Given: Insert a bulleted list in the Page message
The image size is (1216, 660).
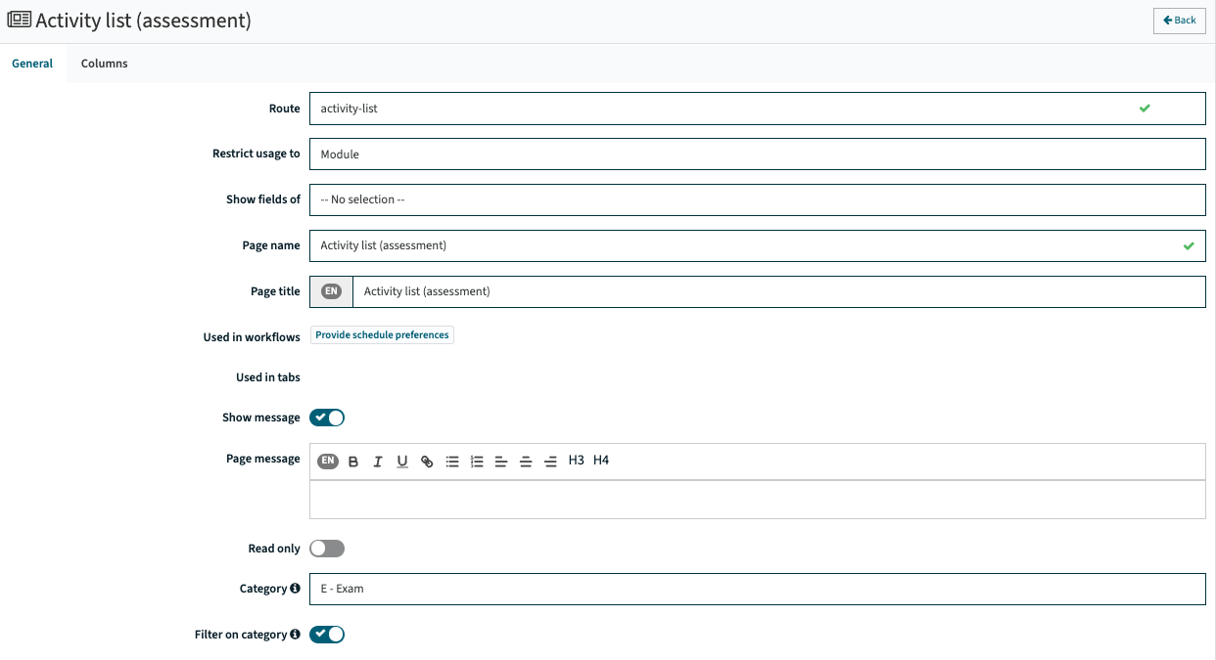Looking at the screenshot, I should point(452,462).
